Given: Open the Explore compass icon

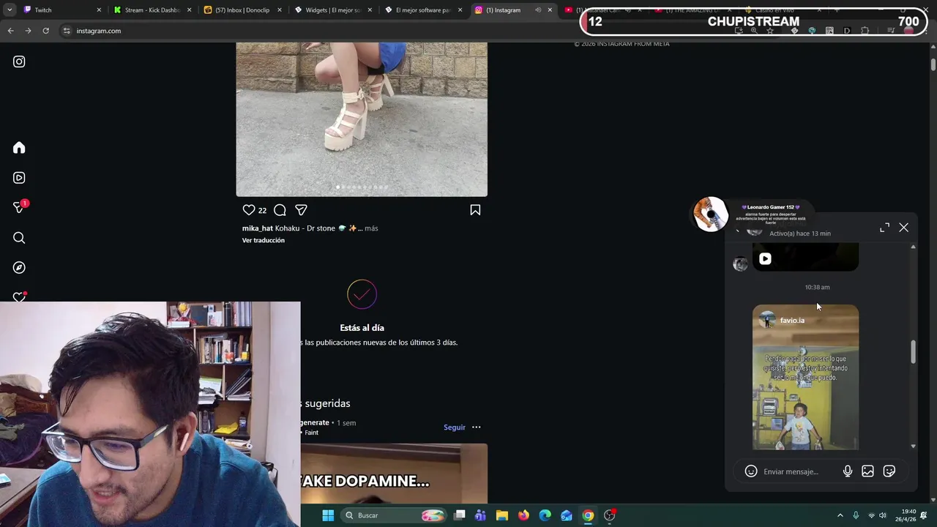Looking at the screenshot, I should point(19,268).
